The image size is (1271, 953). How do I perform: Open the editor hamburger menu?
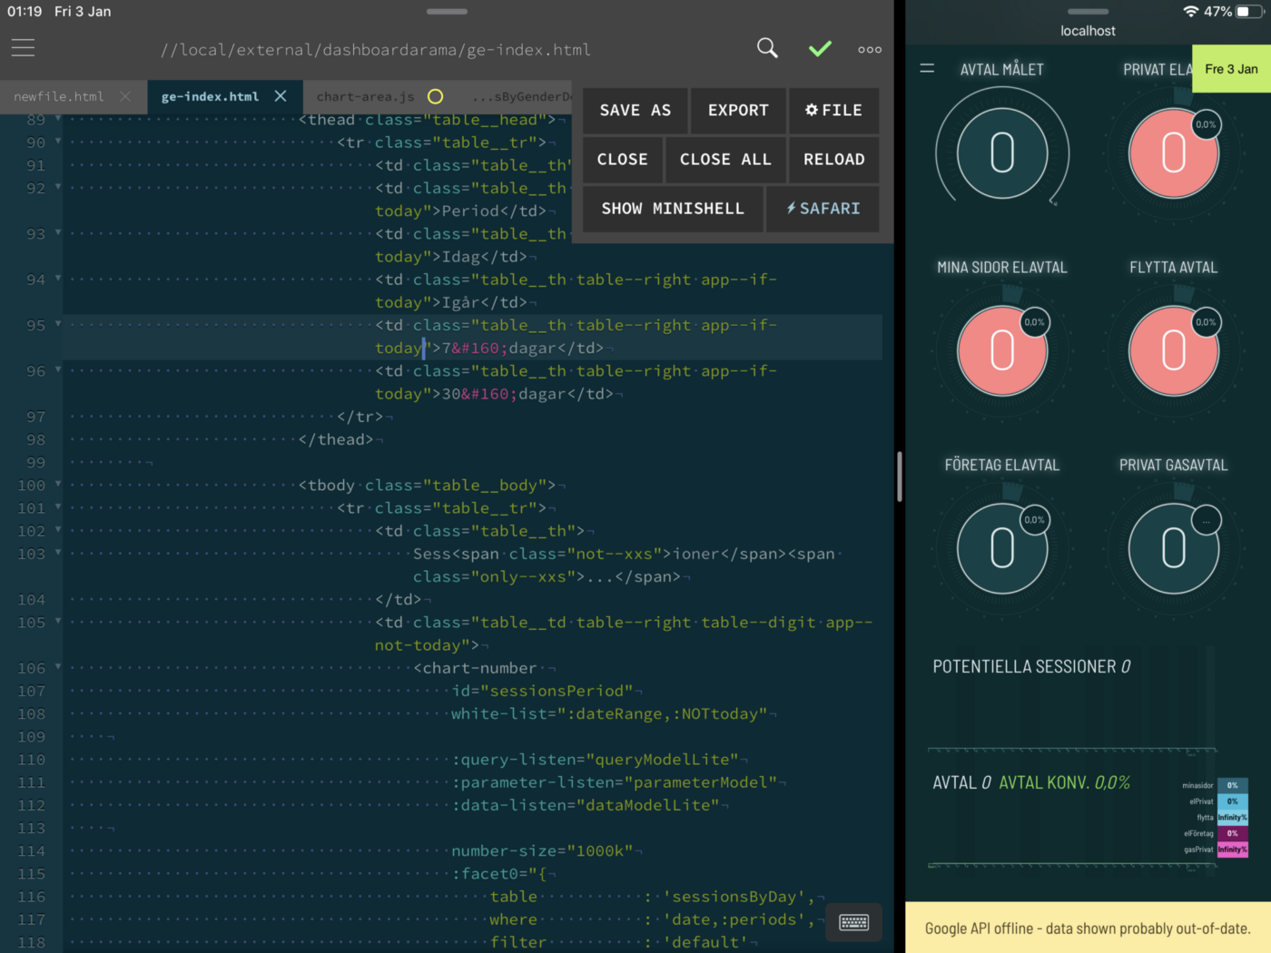pos(24,48)
